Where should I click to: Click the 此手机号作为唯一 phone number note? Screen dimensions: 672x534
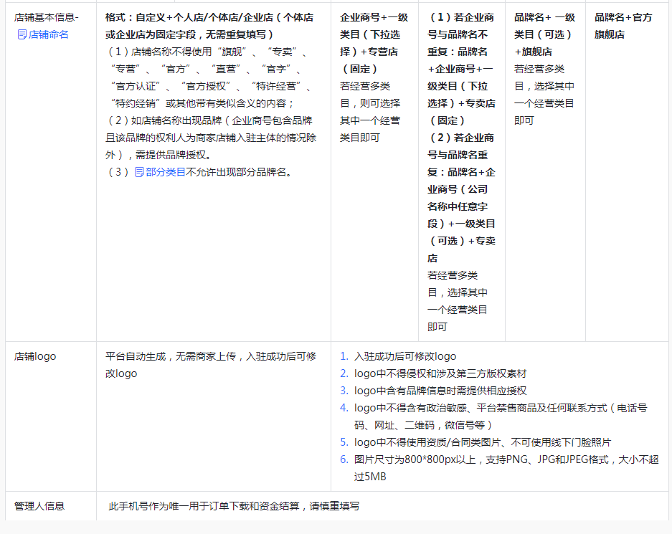click(234, 506)
